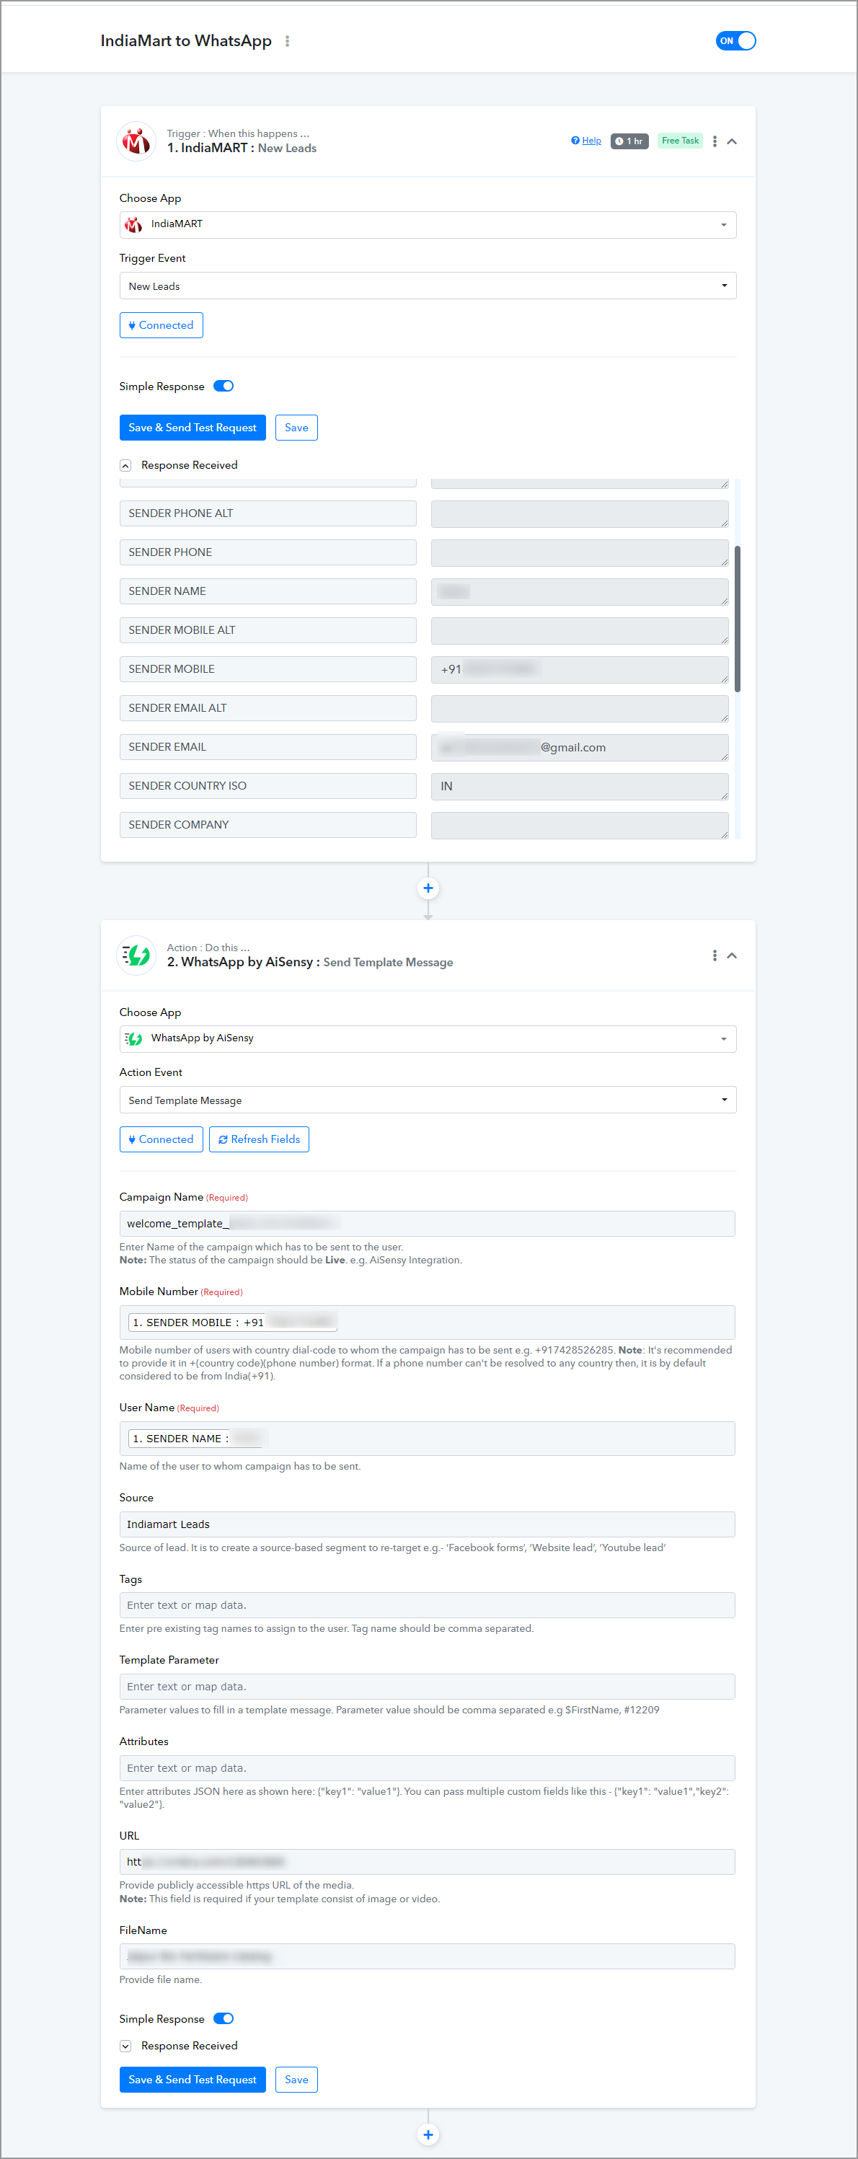
Task: Click Connected button in IndiaMART step
Action: (161, 325)
